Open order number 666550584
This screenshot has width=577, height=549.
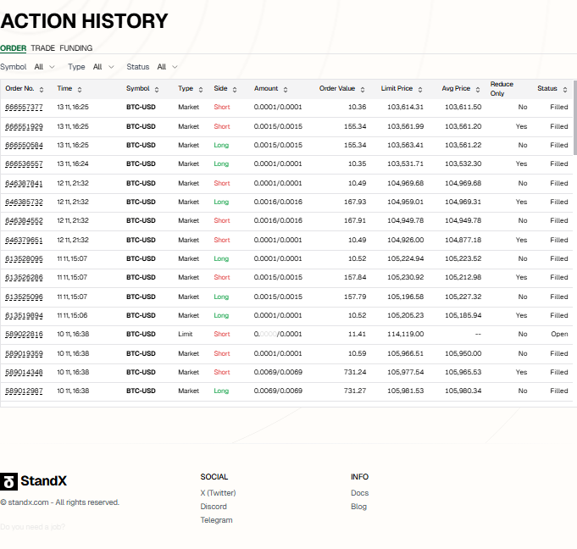click(x=24, y=146)
